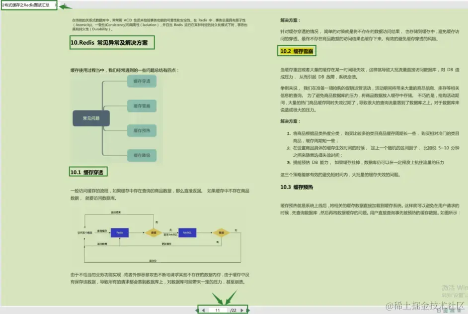
Task: Close the current document tab
Action: click(x=55, y=4)
